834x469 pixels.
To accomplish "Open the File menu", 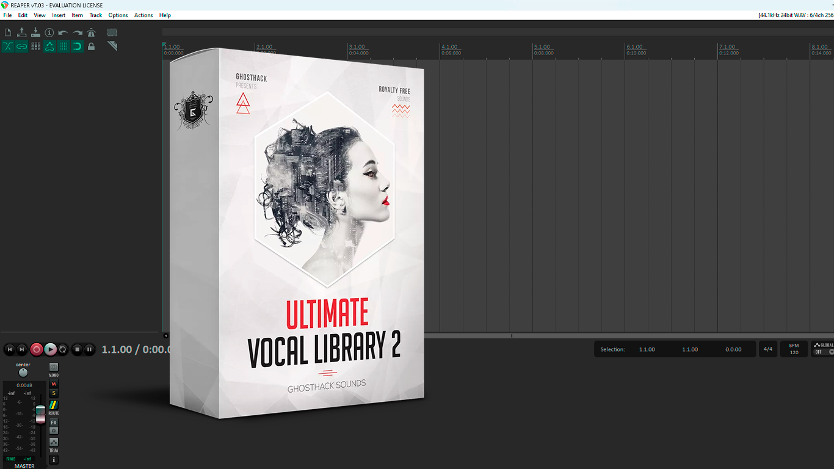I will [7, 15].
